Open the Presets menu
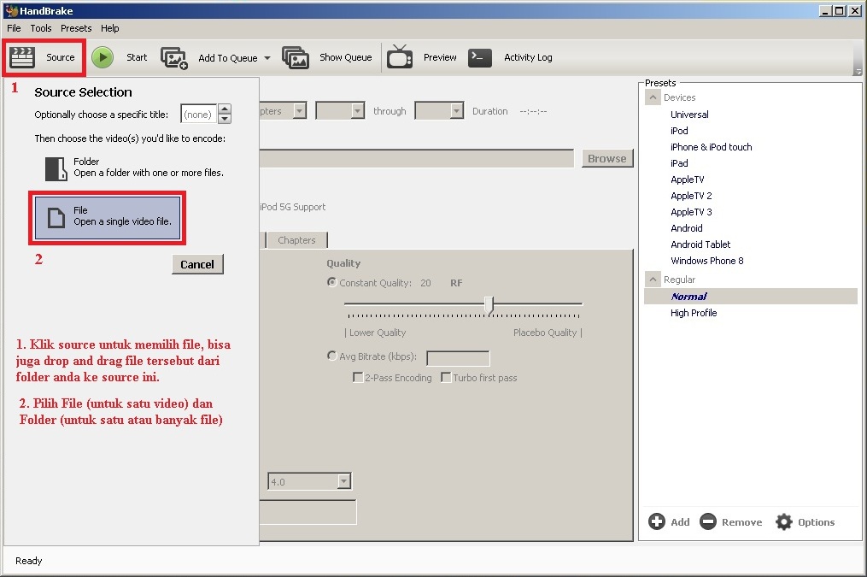The width and height of the screenshot is (867, 577). (76, 28)
